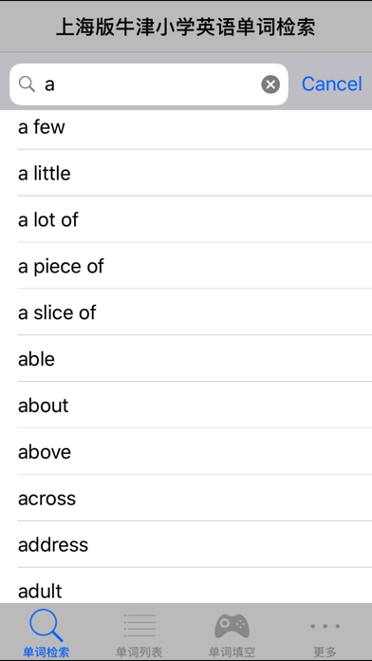Open the word "about"

(186, 406)
